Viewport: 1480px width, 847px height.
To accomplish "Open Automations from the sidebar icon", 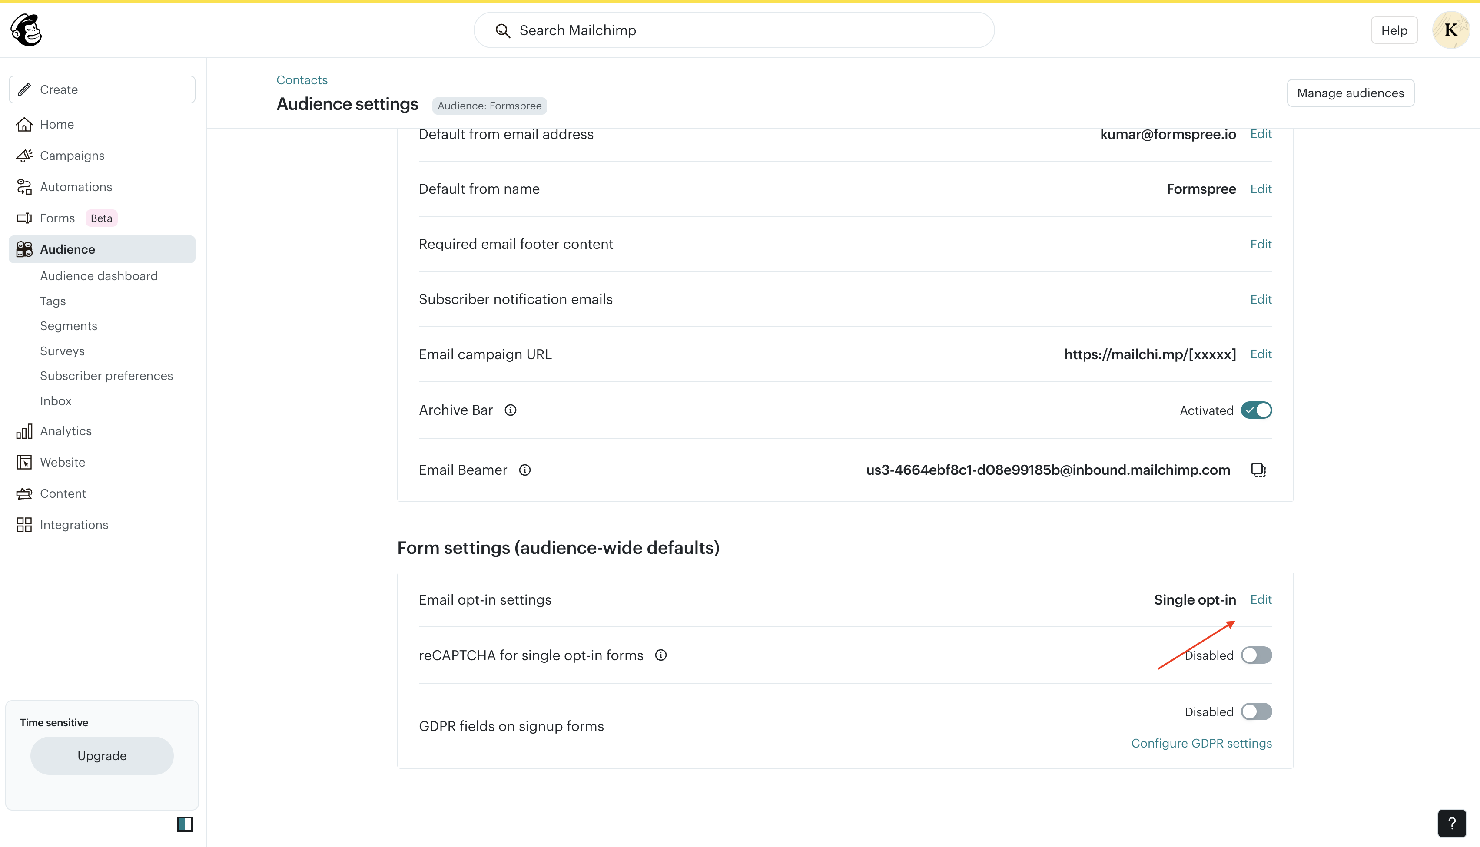I will coord(24,186).
